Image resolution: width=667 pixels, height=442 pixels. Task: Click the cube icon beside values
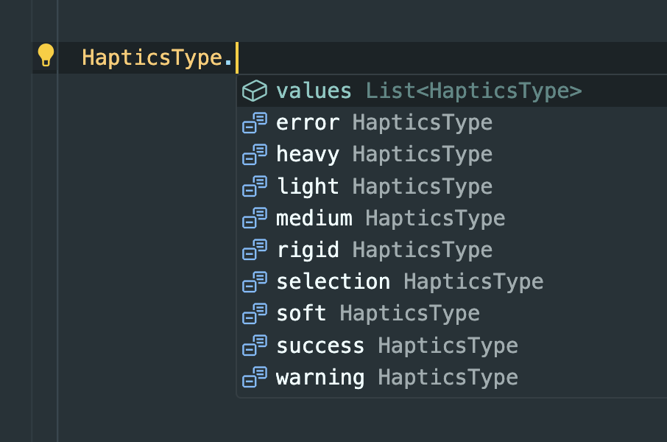click(x=255, y=91)
